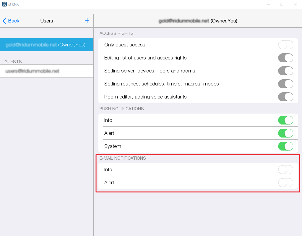Click the Users panel title
This screenshot has width=302, height=236.
[47, 21]
